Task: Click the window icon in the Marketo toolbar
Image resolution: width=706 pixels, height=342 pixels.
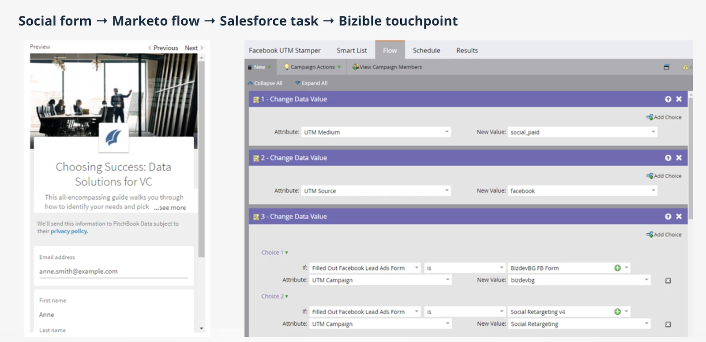Action: [666, 67]
